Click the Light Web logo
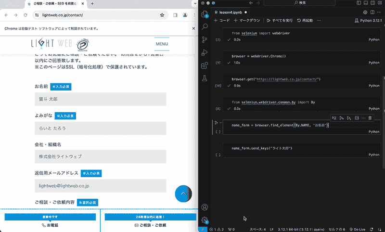Screen dimensions: 385x232 tap(51, 43)
